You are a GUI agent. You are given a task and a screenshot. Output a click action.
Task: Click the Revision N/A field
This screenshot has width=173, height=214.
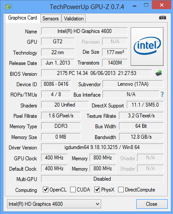pyautogui.click(x=115, y=42)
